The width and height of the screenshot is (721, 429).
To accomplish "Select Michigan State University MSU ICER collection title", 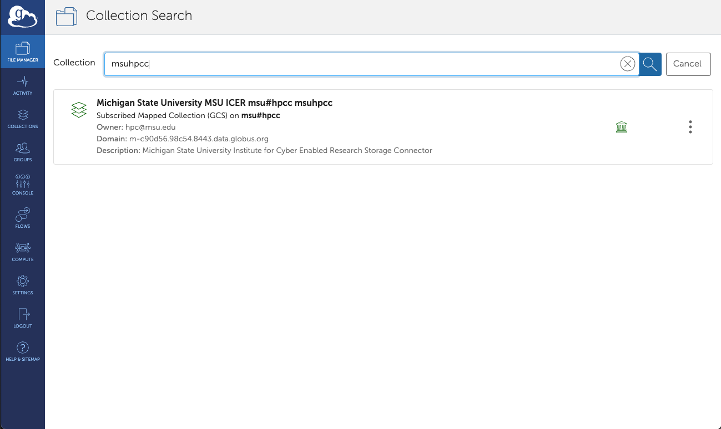I will point(214,103).
